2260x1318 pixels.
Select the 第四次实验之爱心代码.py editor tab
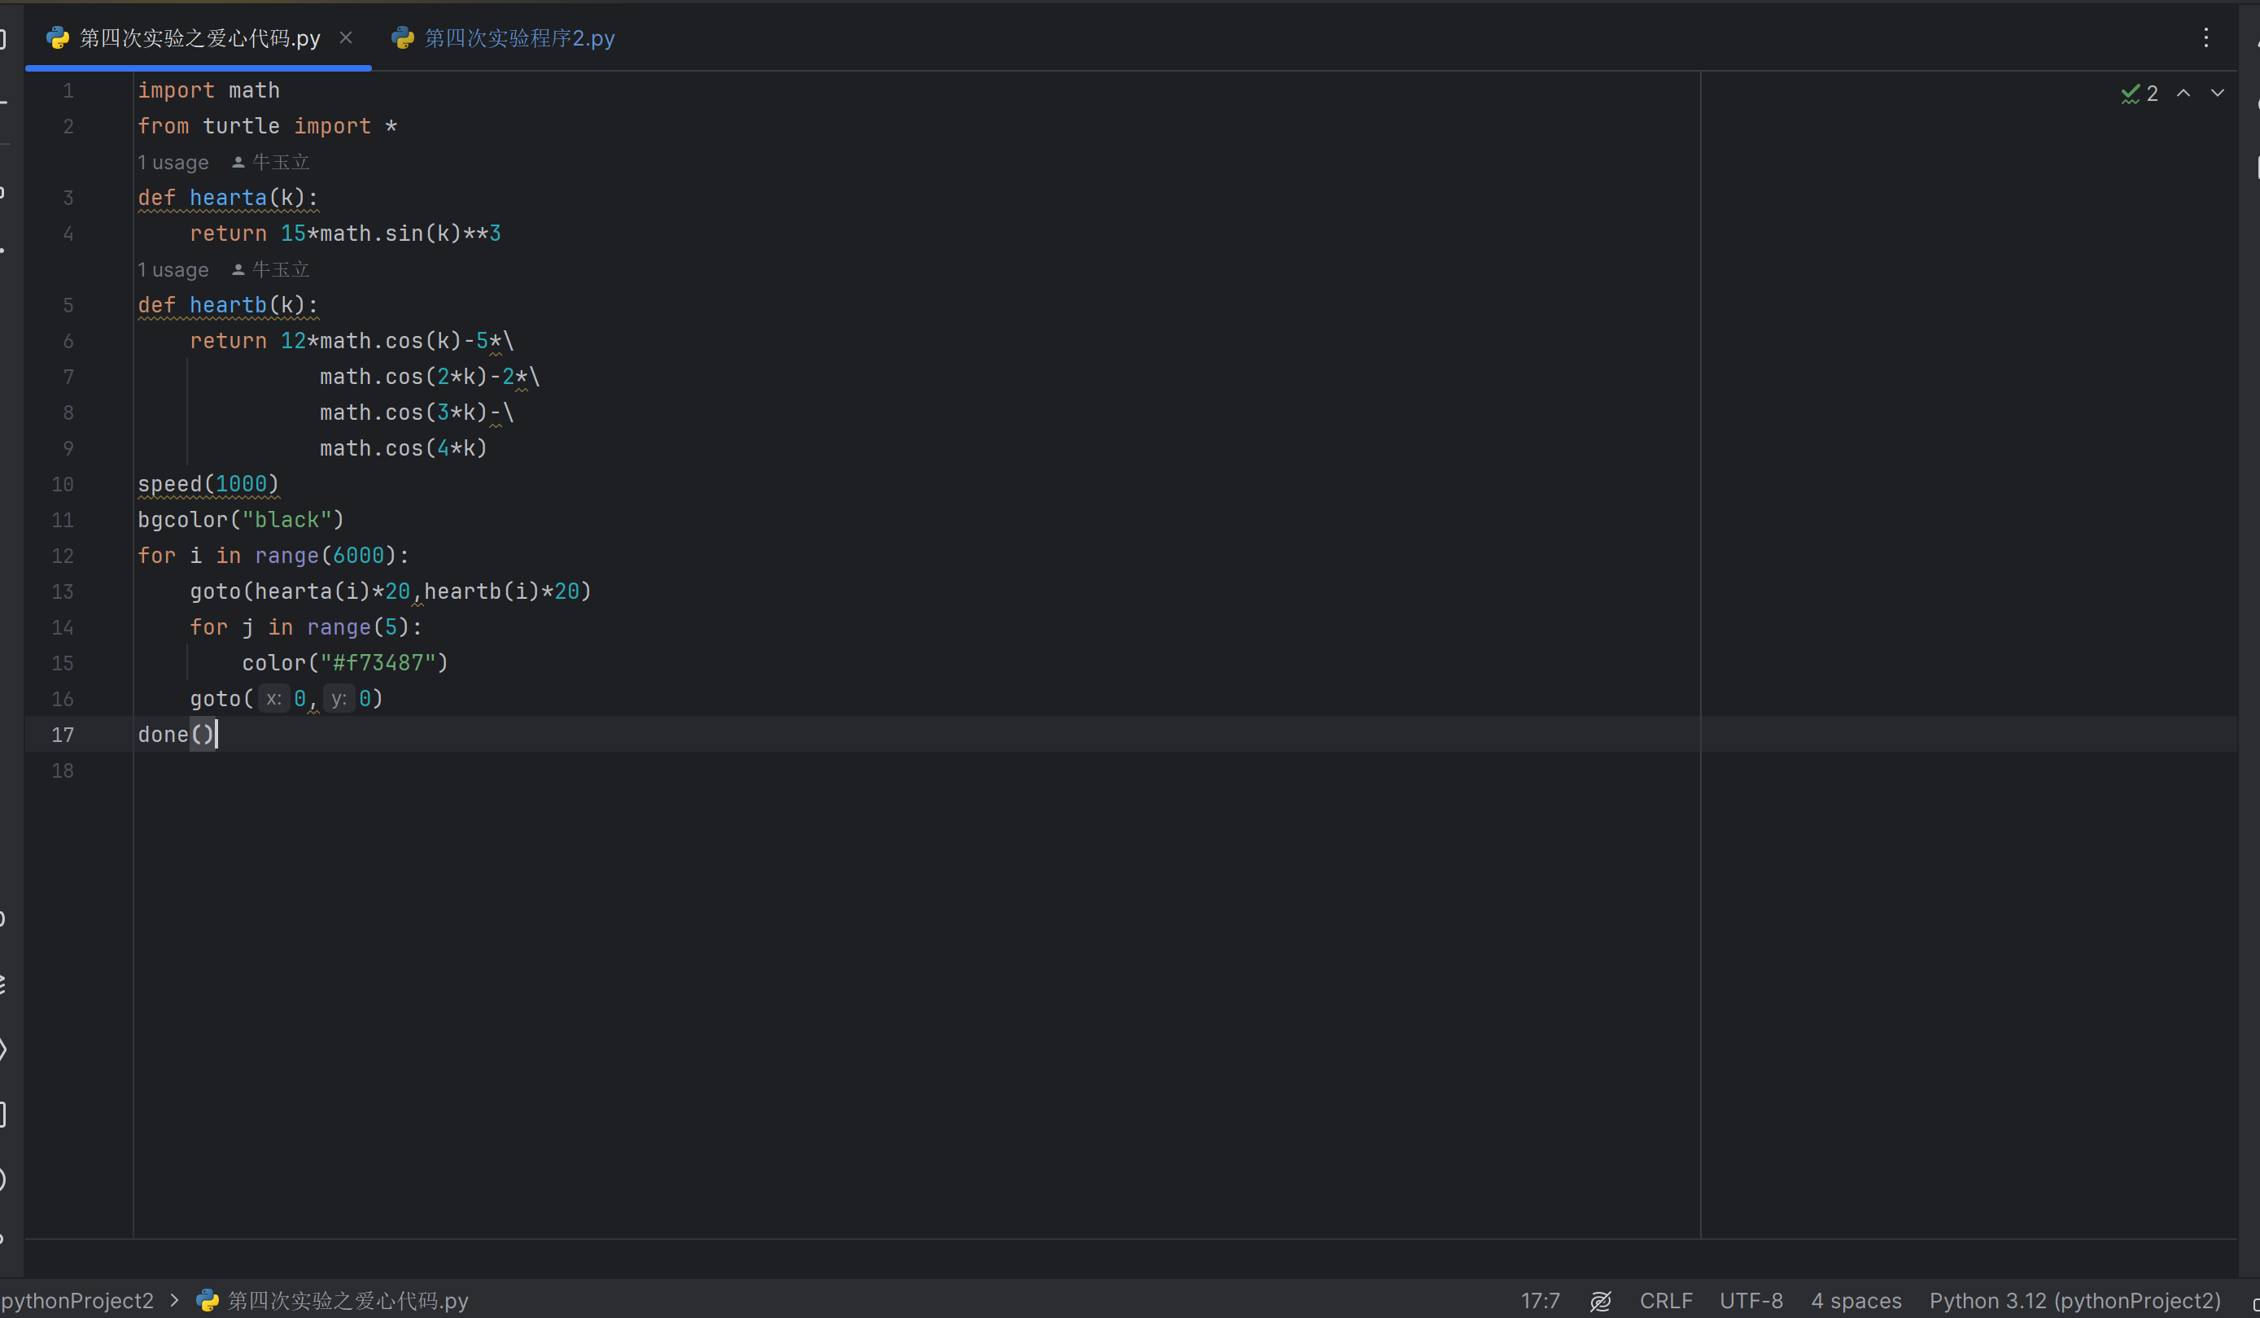tap(199, 37)
